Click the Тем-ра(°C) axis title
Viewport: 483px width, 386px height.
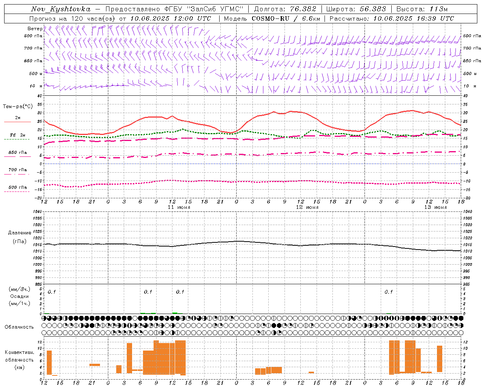click(18, 107)
